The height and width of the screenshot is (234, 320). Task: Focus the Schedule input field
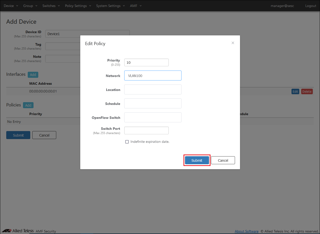tap(152, 103)
